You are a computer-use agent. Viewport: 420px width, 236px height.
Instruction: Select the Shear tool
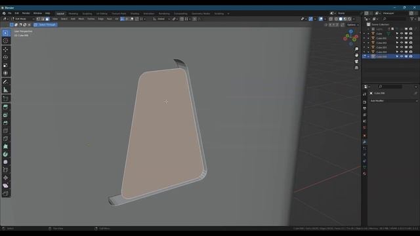click(6, 186)
